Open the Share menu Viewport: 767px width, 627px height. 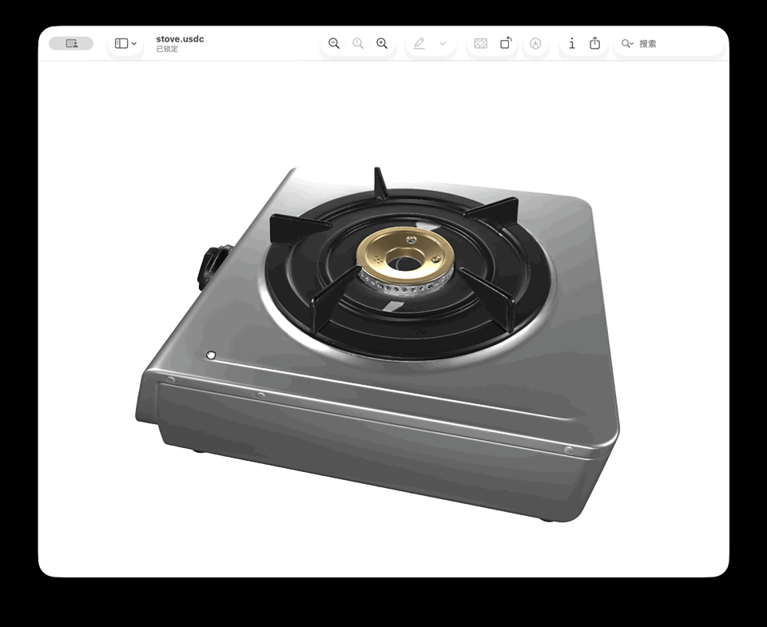coord(594,43)
